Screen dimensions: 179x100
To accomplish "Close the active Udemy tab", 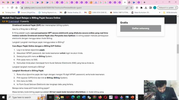I will coord(125,2).
